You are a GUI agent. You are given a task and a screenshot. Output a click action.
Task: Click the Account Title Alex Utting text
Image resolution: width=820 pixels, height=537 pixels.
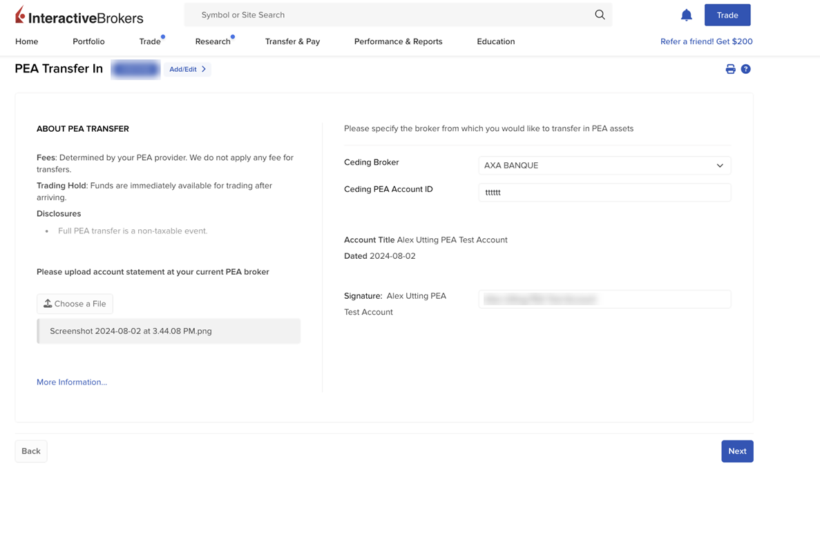pos(426,240)
